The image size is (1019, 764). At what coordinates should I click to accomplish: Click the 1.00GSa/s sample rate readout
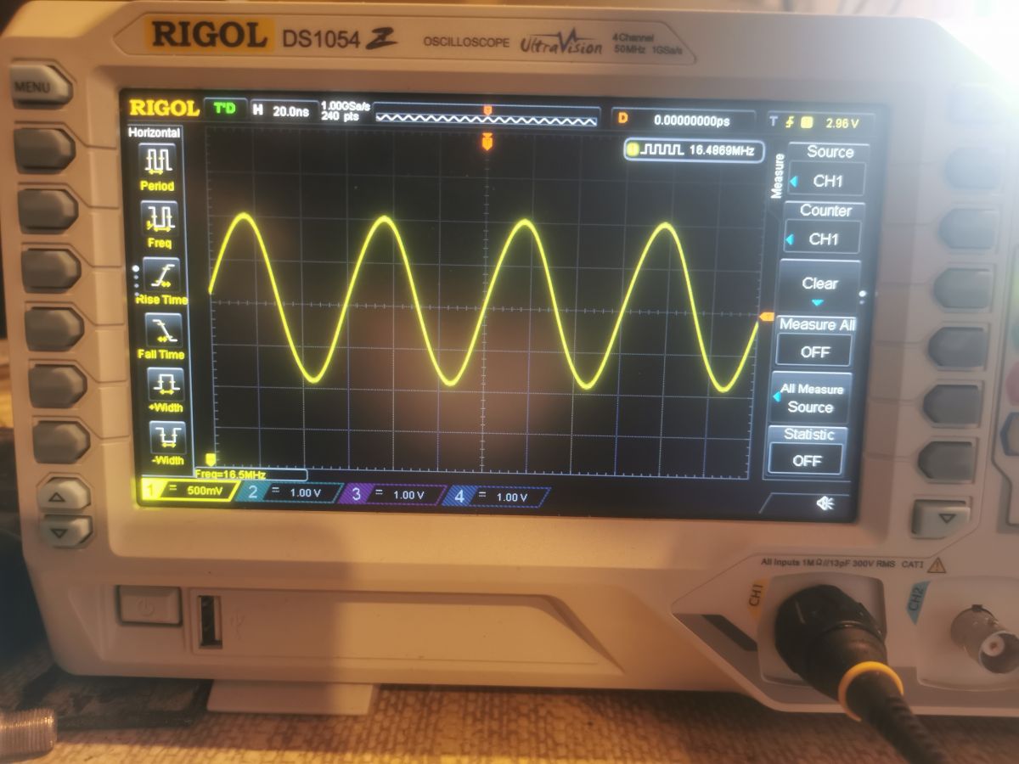344,111
